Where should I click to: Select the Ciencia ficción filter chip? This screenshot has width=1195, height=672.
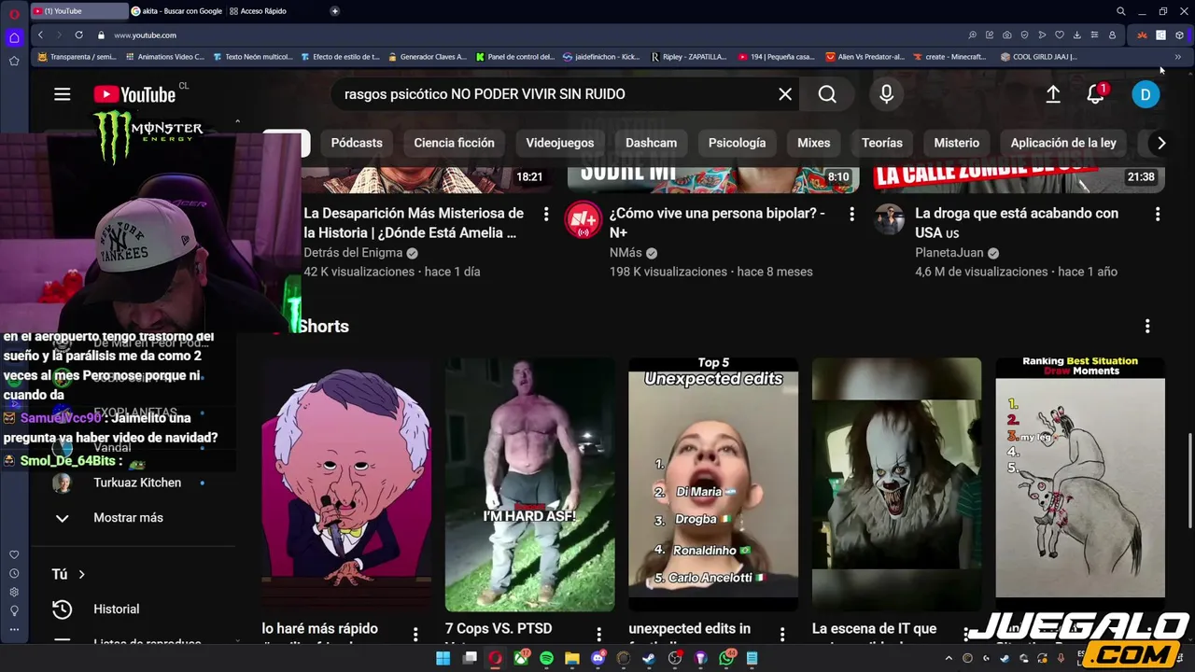click(x=454, y=143)
